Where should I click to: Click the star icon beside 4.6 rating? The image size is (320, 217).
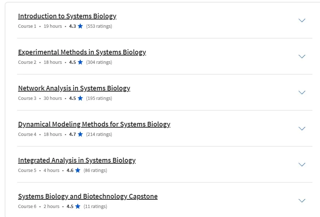tap(78, 170)
